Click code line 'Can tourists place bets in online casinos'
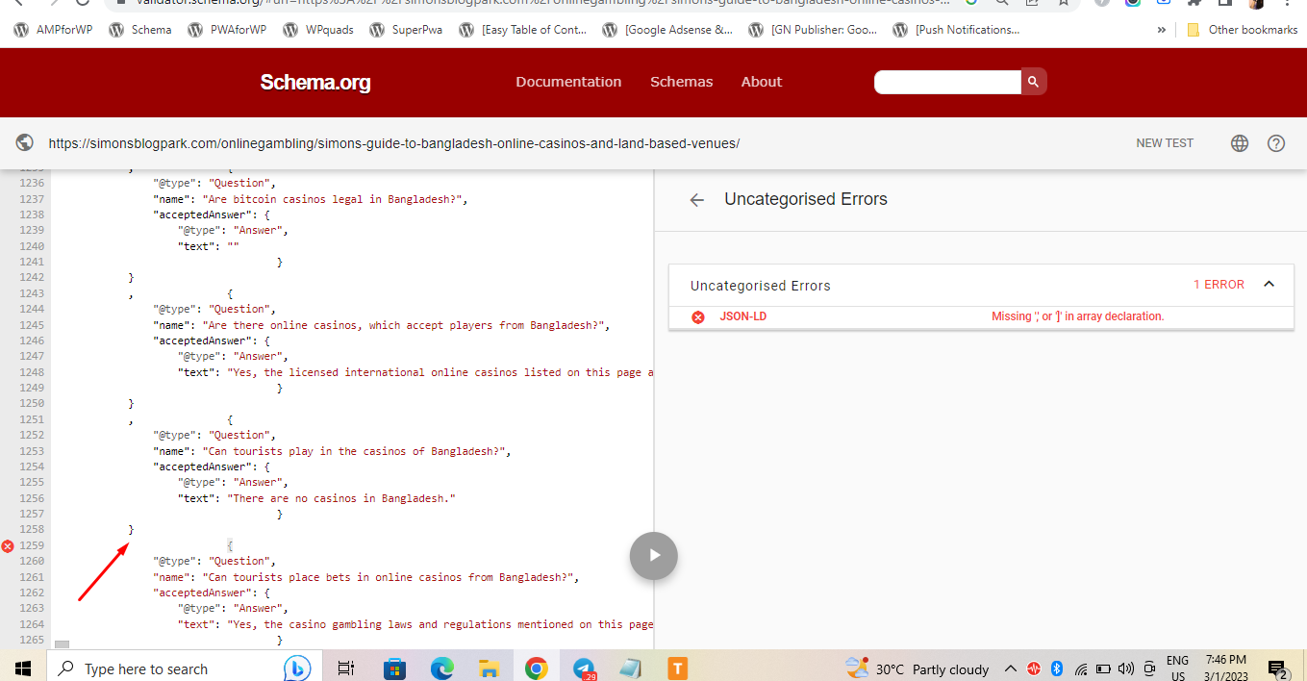 (365, 577)
